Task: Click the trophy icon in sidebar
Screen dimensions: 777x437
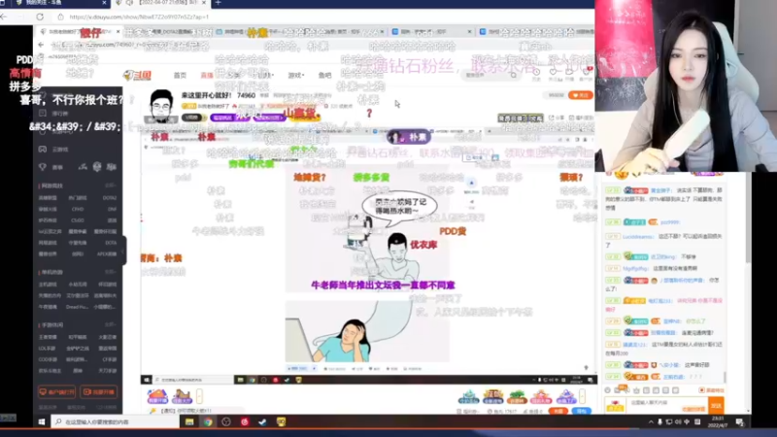Action: 43,167
